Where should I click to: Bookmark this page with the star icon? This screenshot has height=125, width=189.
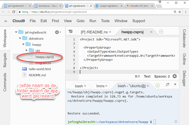180,12
